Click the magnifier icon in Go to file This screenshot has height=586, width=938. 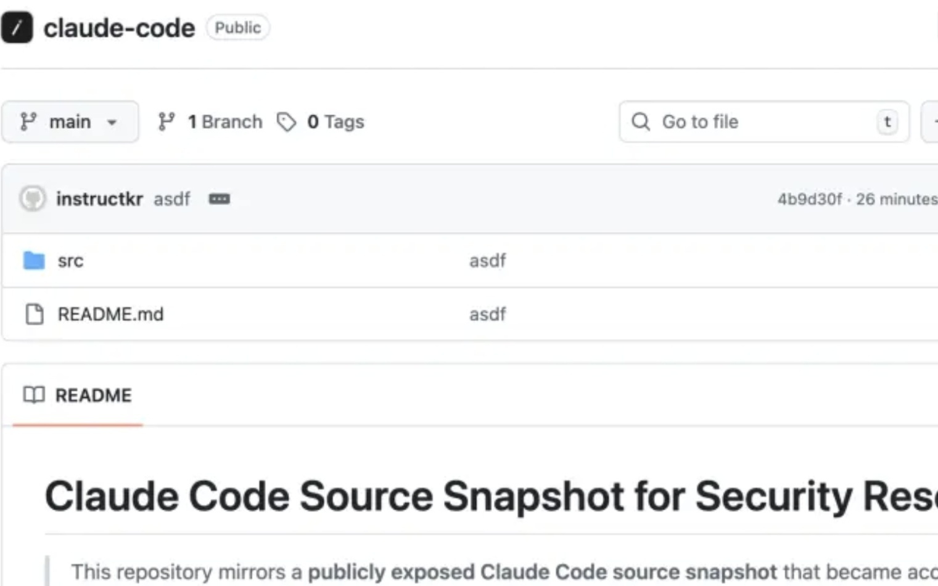[x=641, y=122]
